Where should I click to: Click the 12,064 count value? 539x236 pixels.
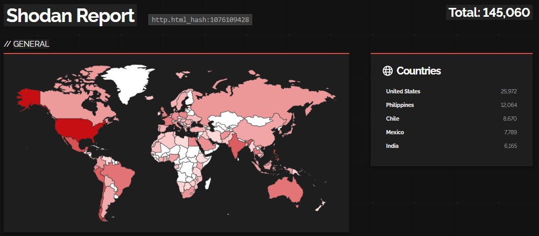click(509, 105)
